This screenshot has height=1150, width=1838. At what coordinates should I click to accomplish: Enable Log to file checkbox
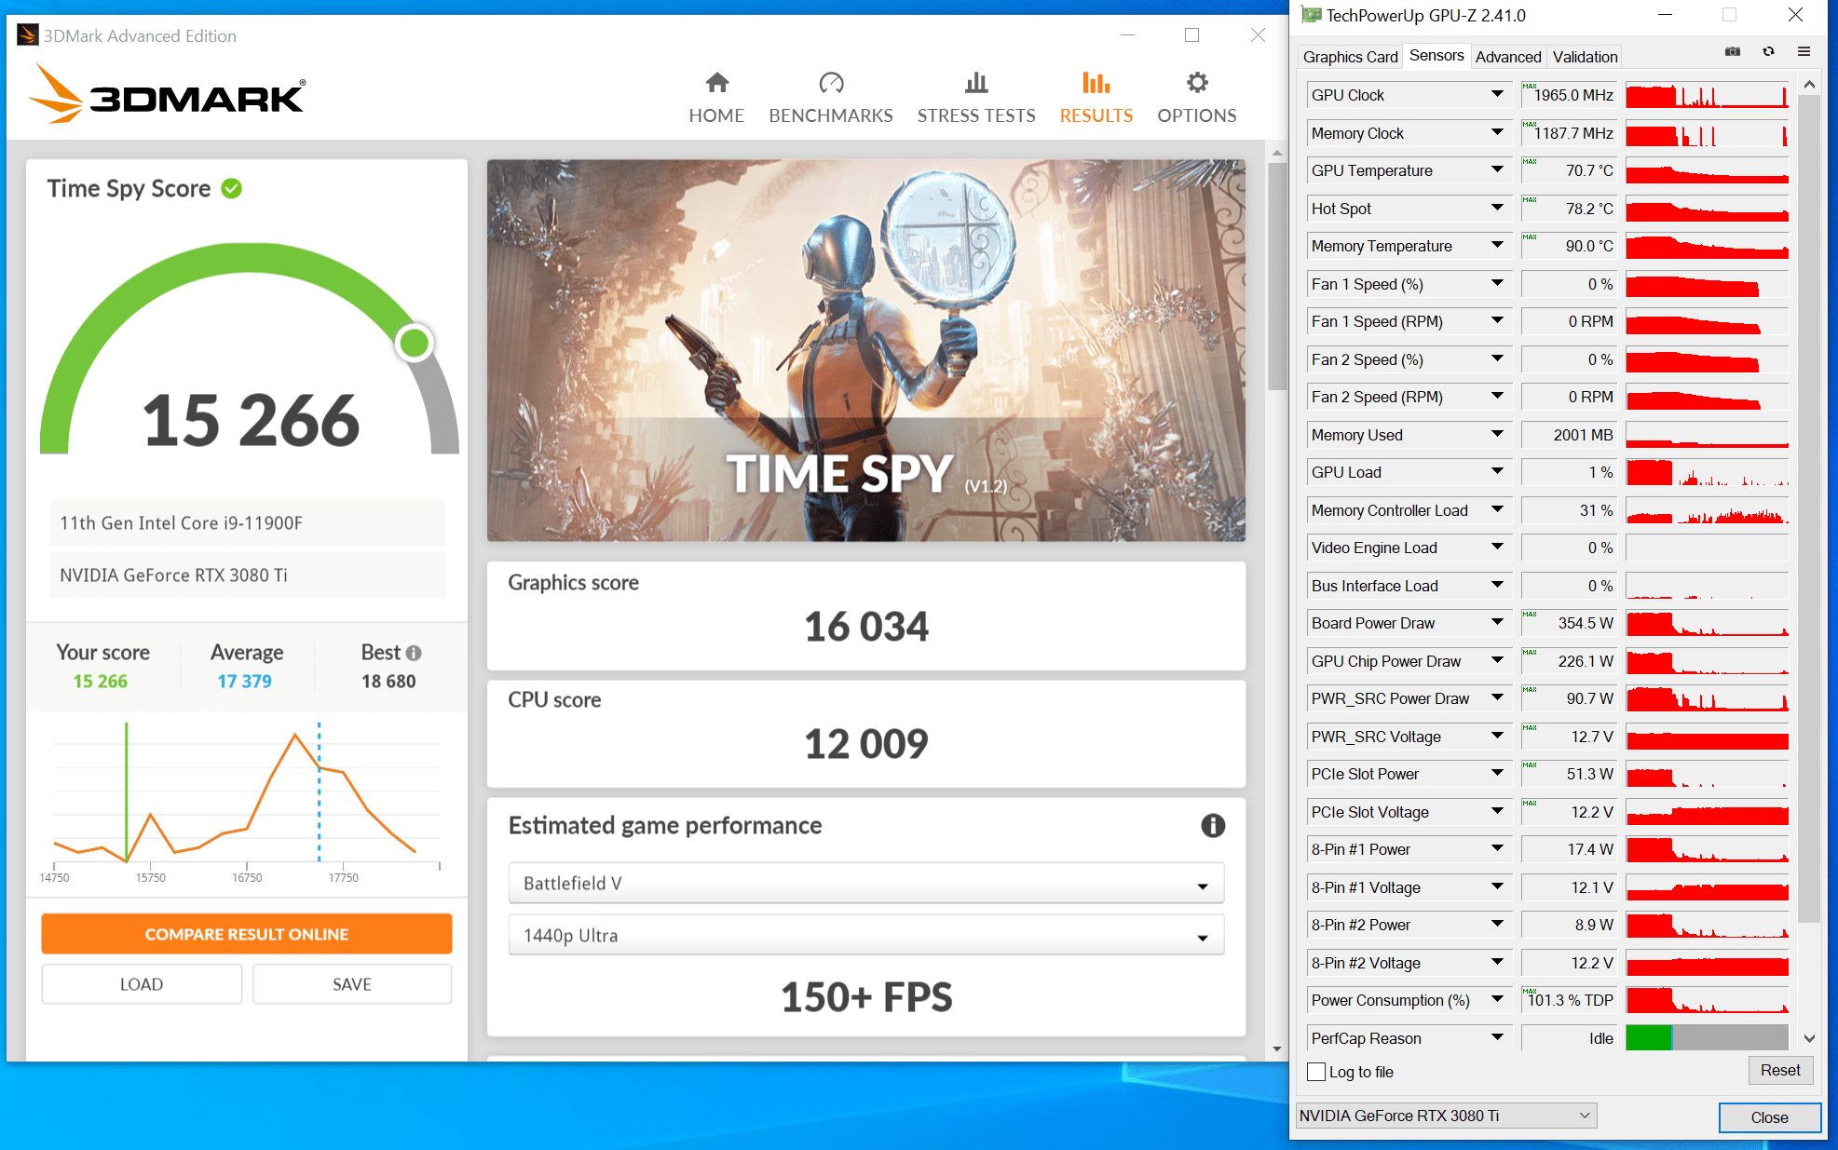point(1316,1072)
